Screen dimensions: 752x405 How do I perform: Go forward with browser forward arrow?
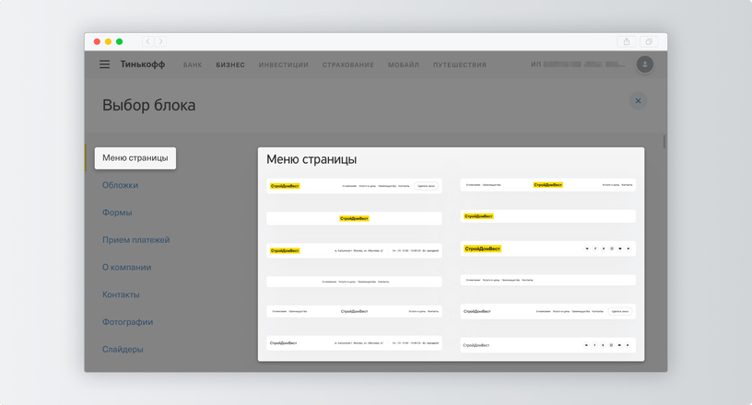(x=160, y=41)
